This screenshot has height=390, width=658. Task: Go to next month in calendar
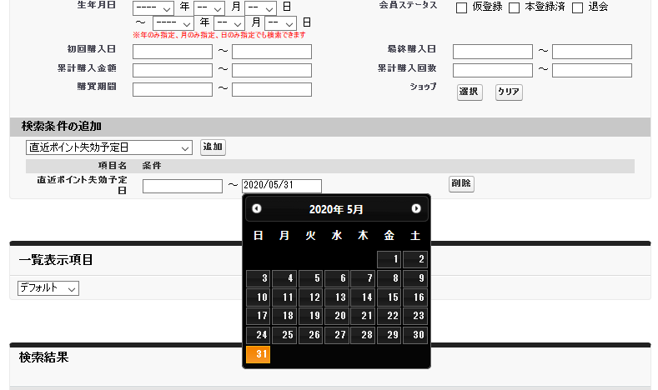(416, 208)
